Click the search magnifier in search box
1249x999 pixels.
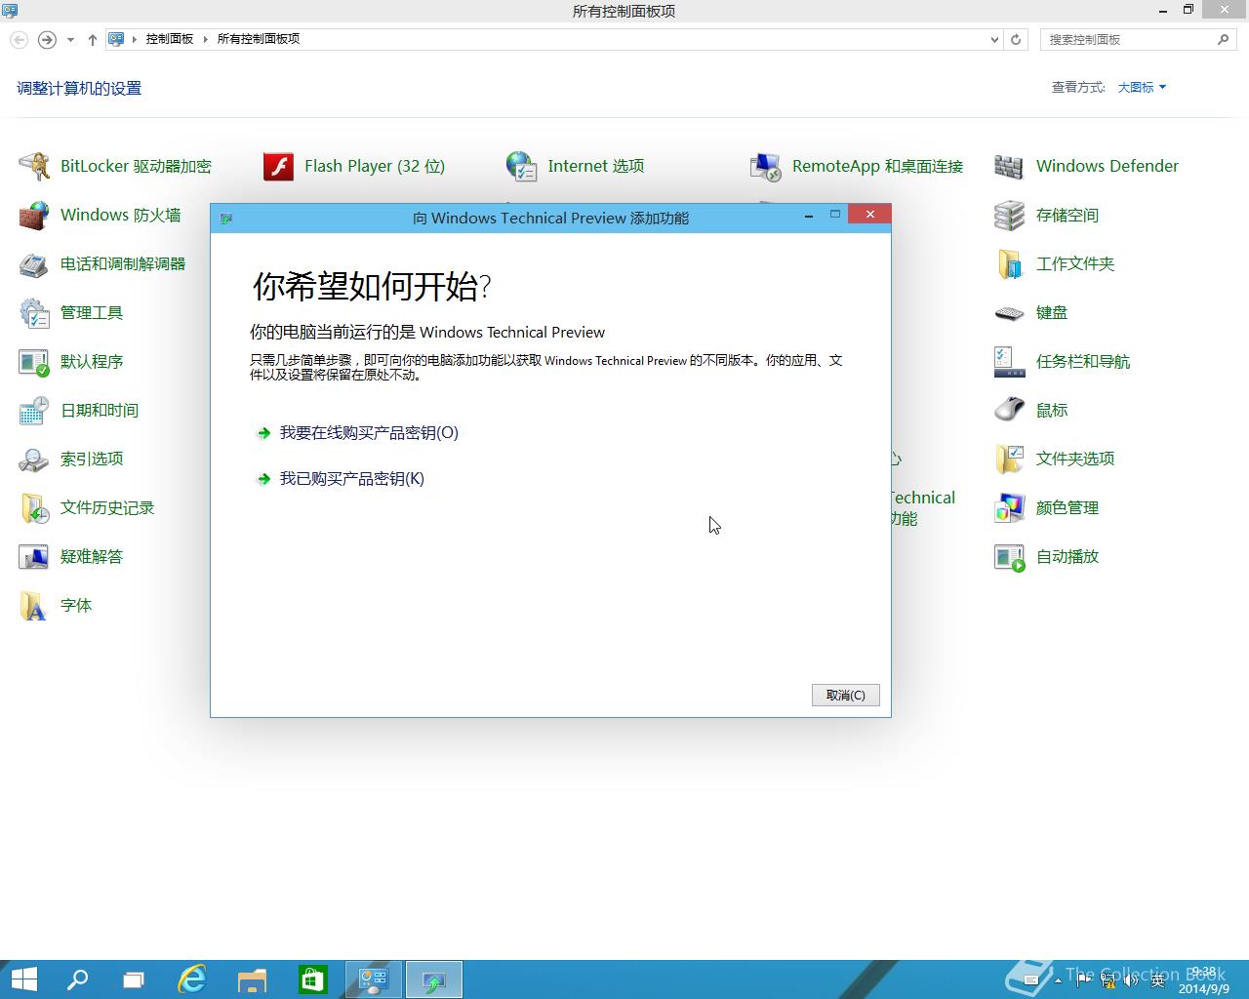[x=1223, y=39]
